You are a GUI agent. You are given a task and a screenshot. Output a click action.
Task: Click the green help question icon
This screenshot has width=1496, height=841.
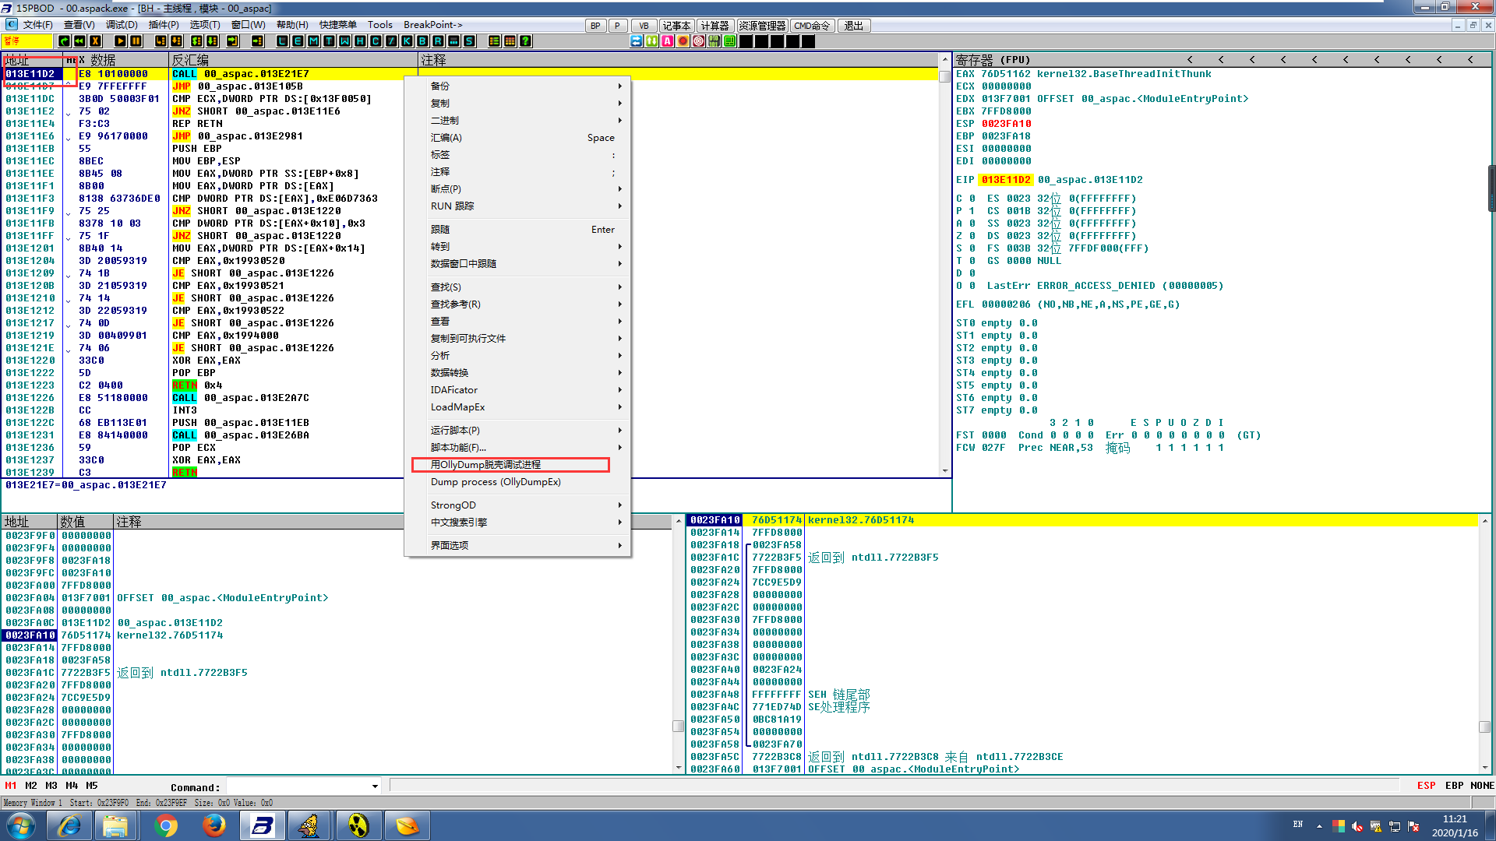click(525, 41)
